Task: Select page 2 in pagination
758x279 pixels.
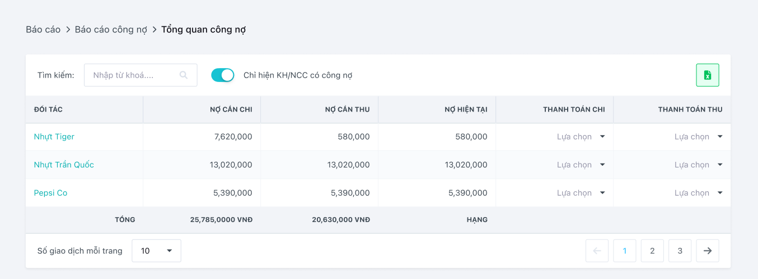Action: point(652,251)
